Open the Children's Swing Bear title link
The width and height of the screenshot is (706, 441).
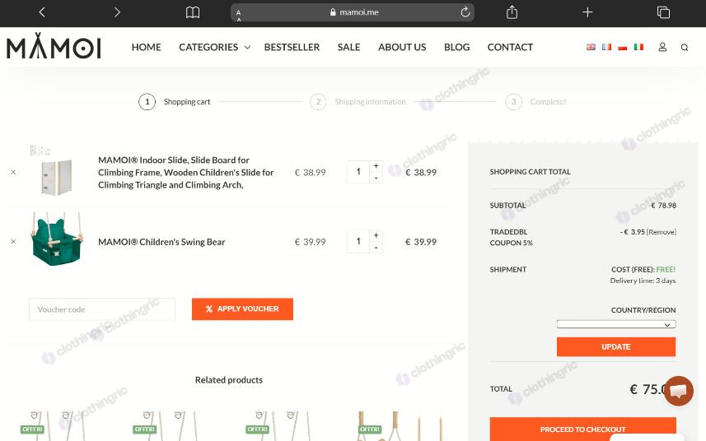(161, 242)
